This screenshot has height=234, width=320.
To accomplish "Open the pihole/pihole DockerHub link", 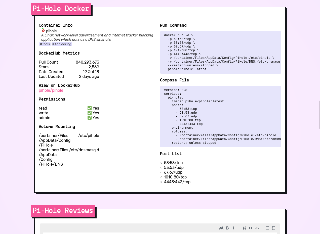I will [x=51, y=90].
